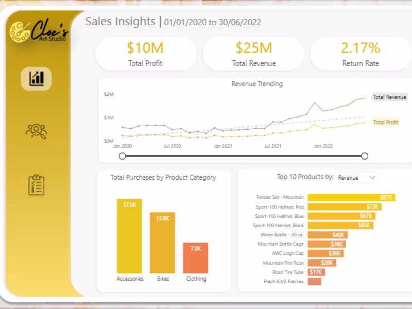Select the Clothing bar
Screen dimensions: 412x309
[x=196, y=257]
